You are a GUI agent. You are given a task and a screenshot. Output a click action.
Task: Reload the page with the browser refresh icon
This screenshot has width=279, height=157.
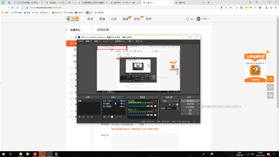pyautogui.click(x=13, y=8)
